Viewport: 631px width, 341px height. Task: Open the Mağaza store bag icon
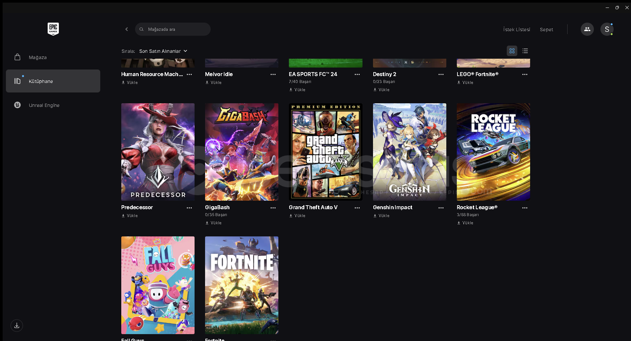point(17,57)
